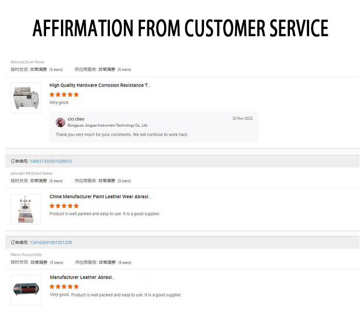
Task: Click reviewer name johnrighr NA, United States
Action: coord(32,173)
